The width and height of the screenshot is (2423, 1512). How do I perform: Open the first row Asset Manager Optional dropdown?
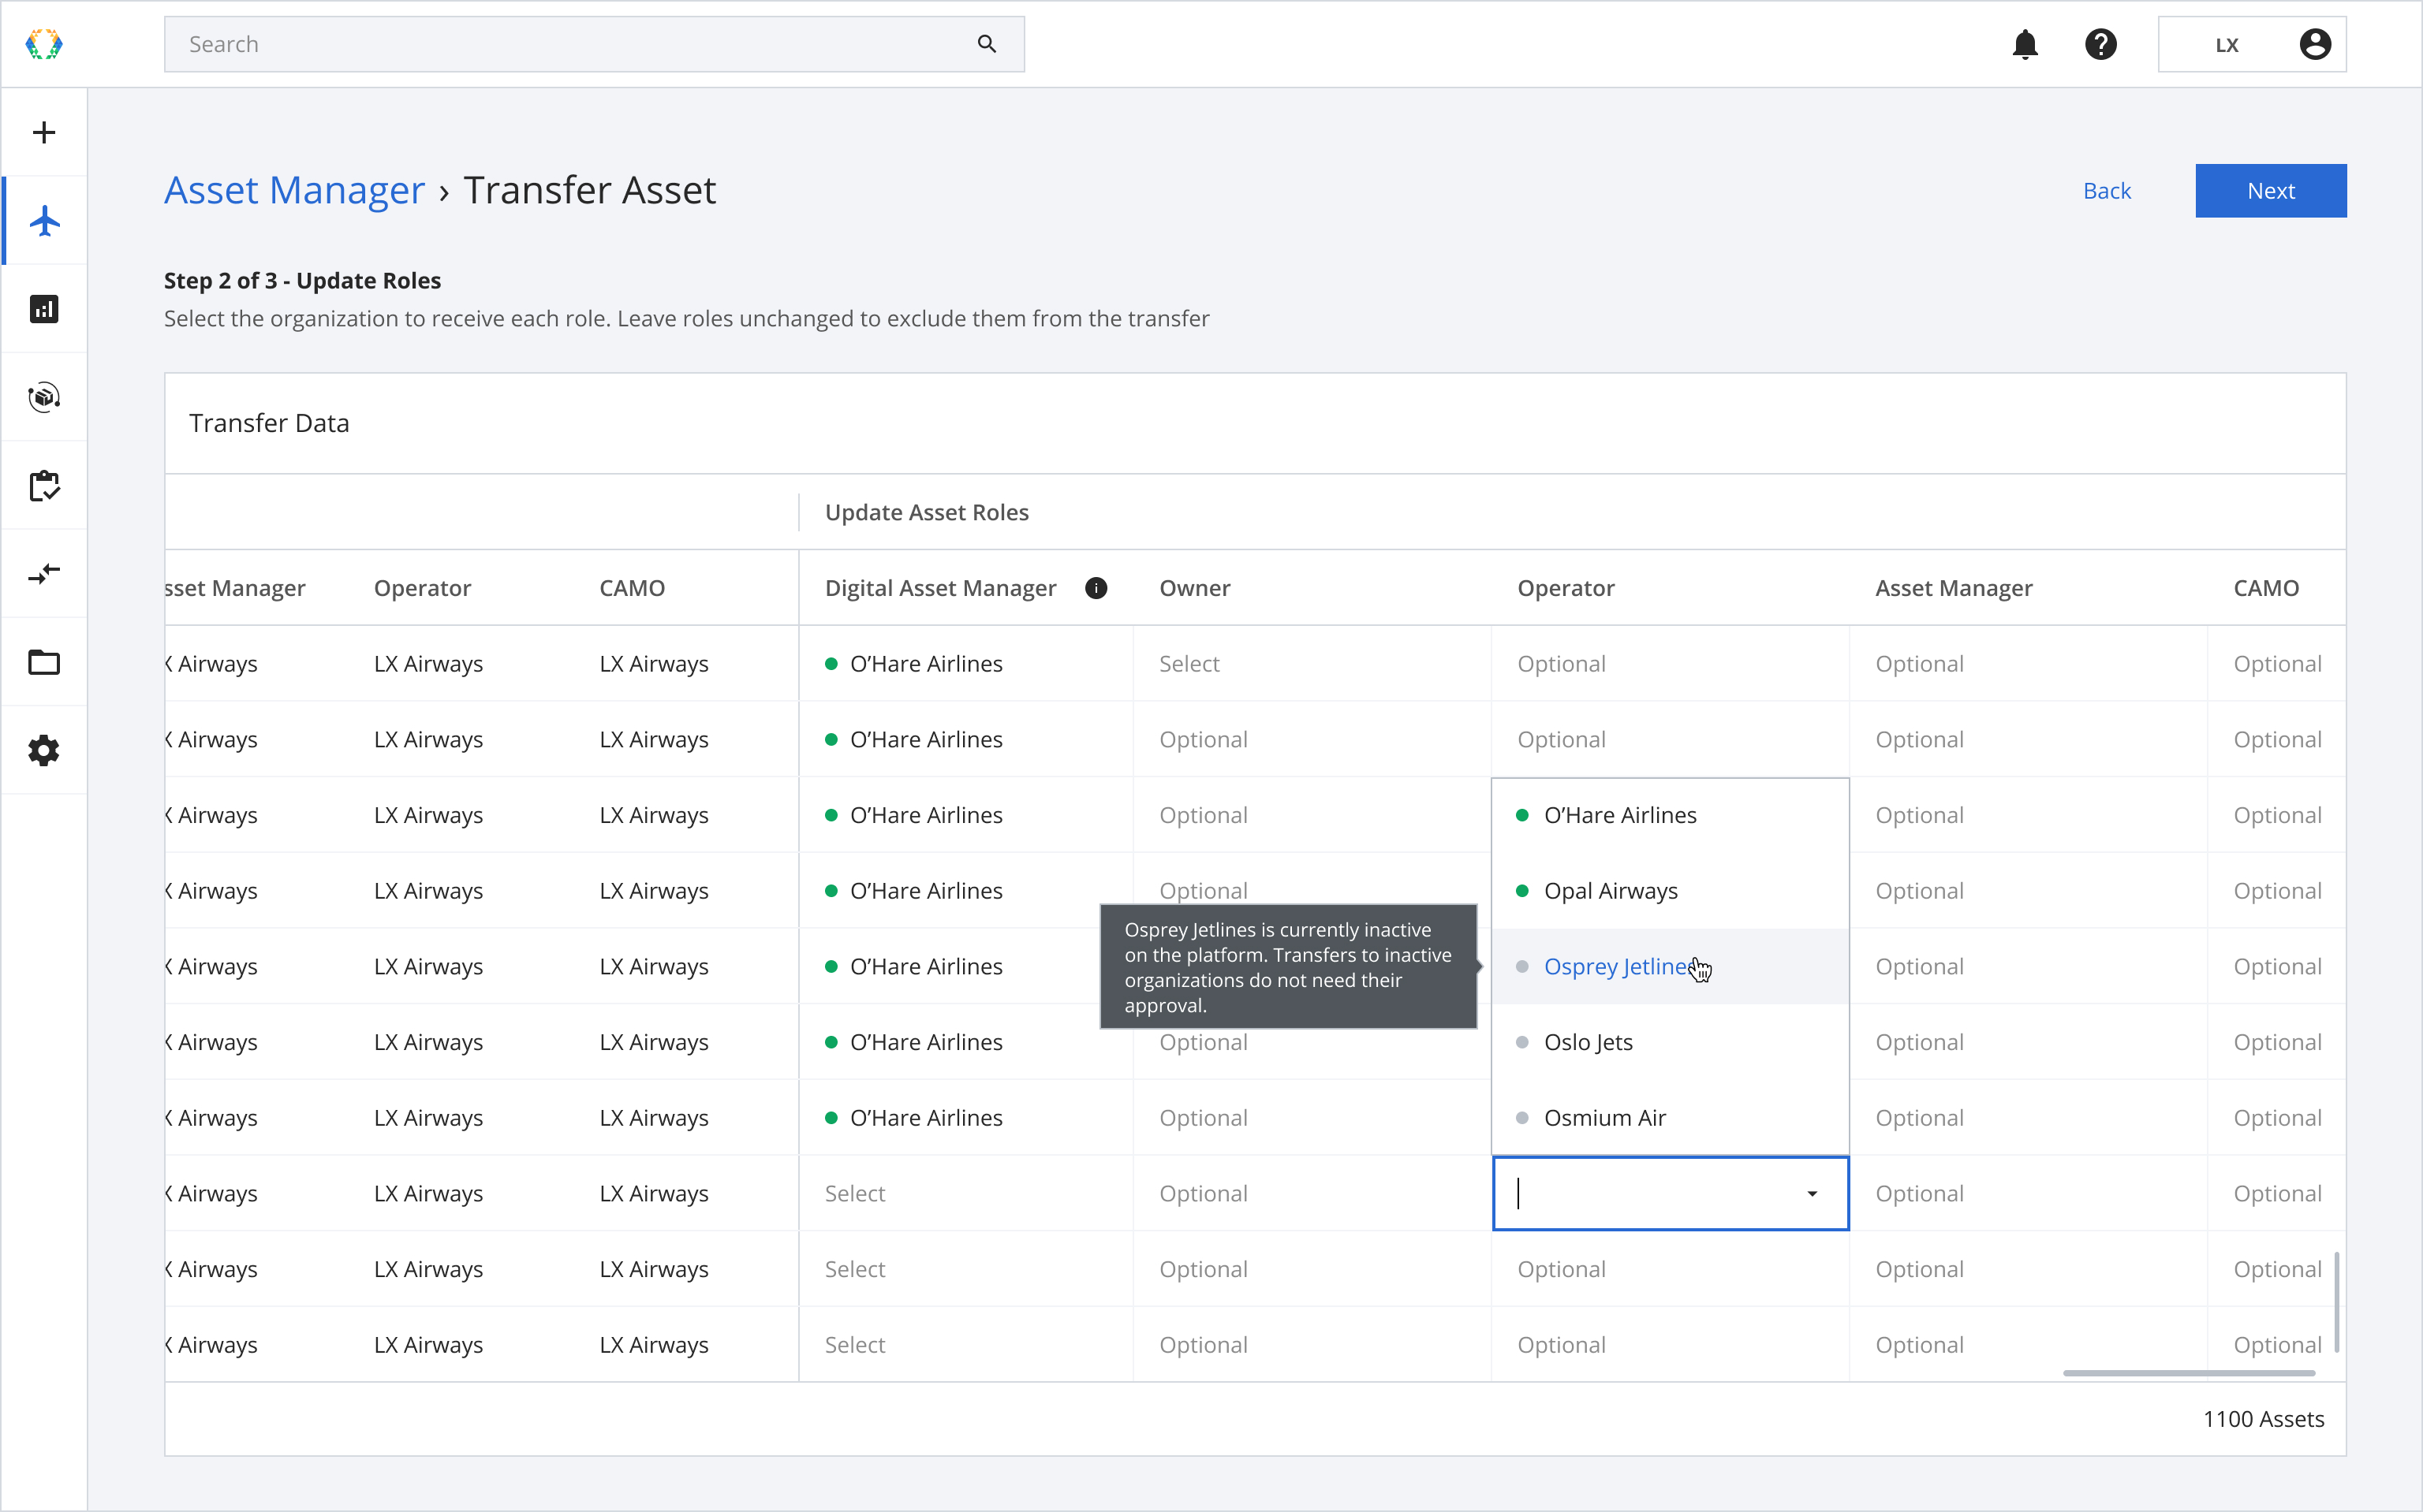2028,664
